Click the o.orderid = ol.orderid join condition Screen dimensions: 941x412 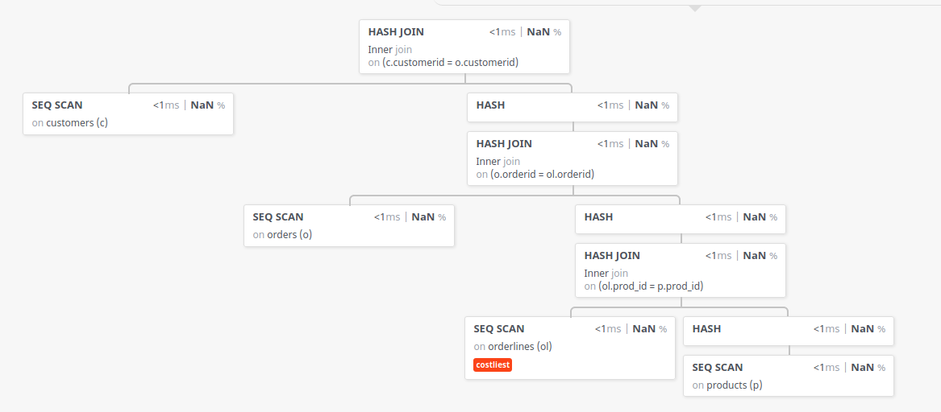542,174
